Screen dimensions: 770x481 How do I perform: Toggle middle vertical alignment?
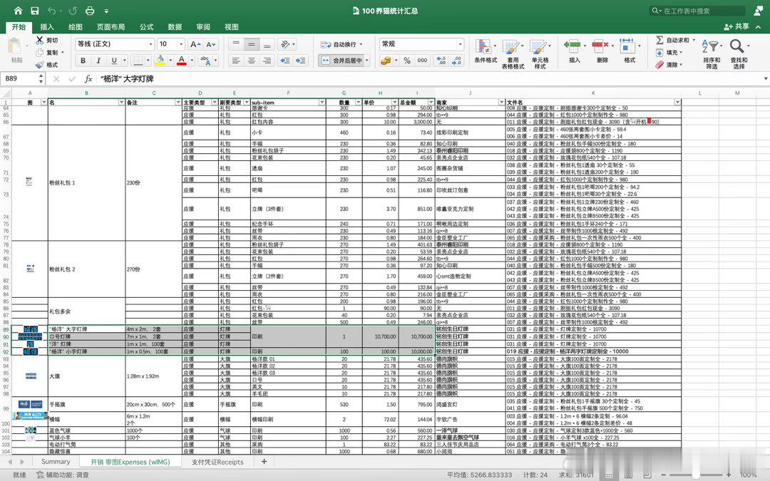click(252, 44)
